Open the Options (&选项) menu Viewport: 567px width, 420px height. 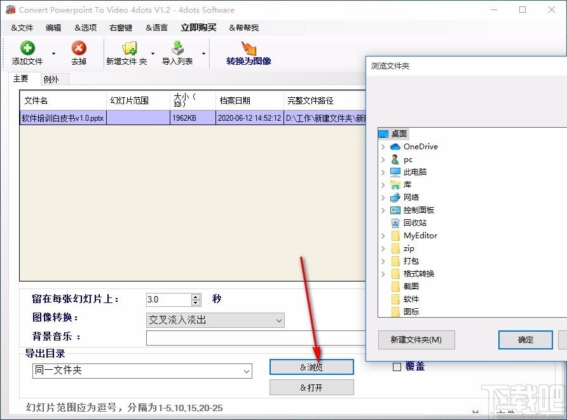click(x=86, y=27)
